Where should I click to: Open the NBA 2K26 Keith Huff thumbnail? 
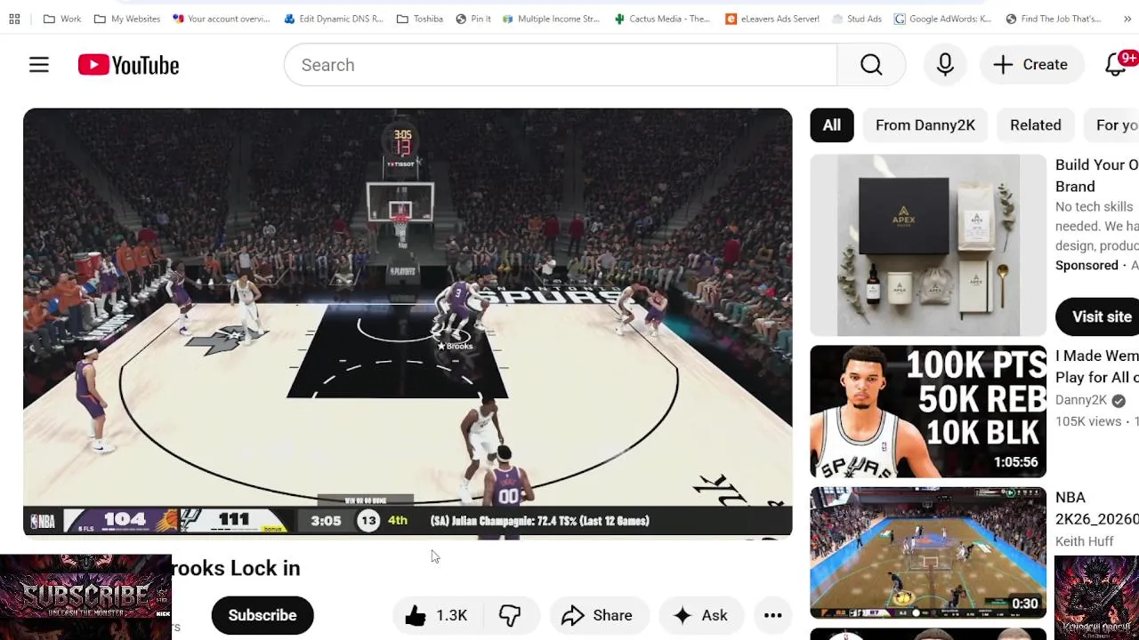tap(928, 553)
